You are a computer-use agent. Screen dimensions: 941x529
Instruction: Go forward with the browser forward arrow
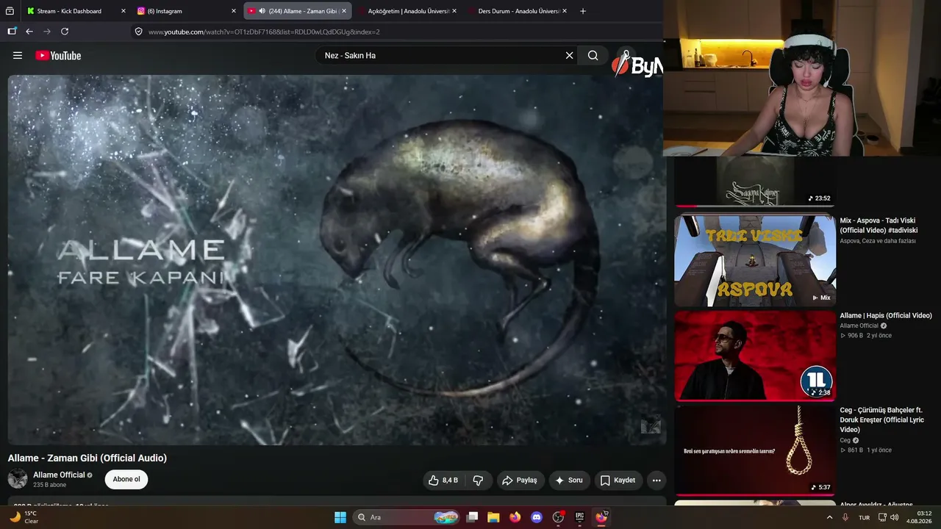coord(47,32)
